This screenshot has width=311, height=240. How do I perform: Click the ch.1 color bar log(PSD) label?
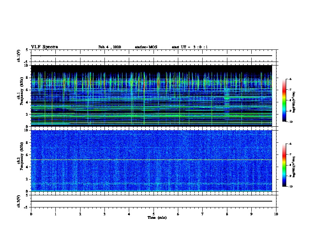(294, 102)
